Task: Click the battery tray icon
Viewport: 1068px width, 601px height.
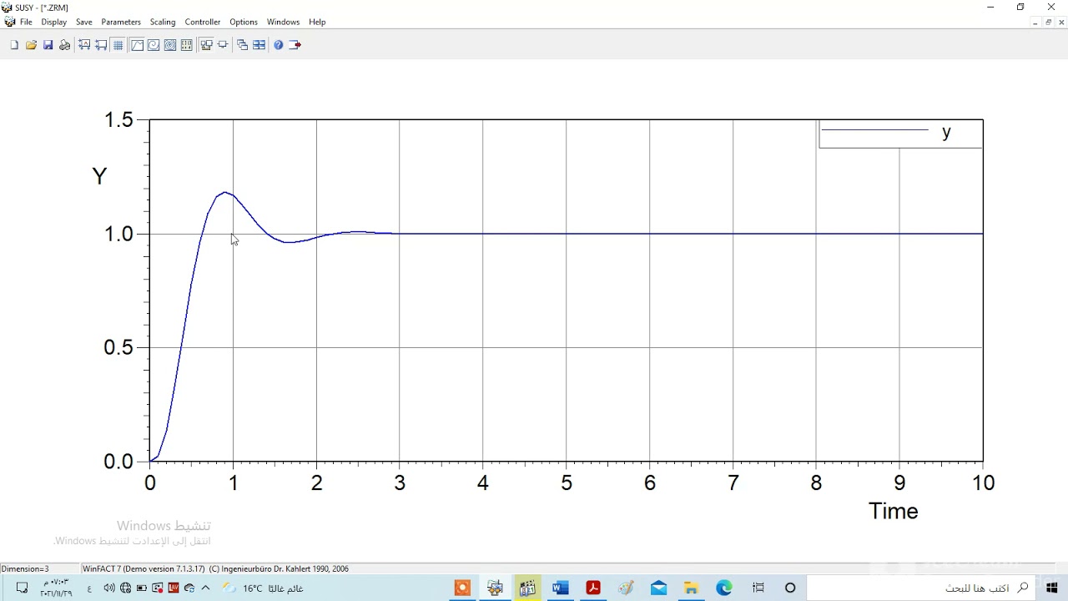Action: 142,588
